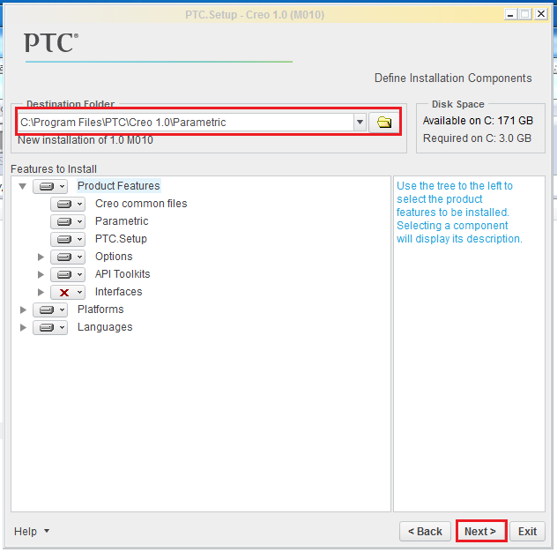Image resolution: width=557 pixels, height=552 pixels.
Task: Select the Languages label
Action: [x=105, y=327]
